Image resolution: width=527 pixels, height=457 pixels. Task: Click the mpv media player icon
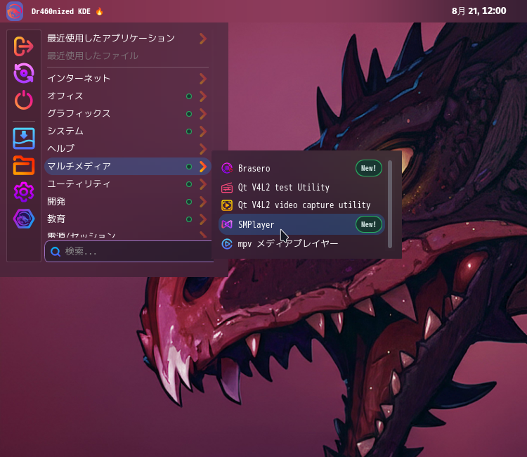coord(227,243)
